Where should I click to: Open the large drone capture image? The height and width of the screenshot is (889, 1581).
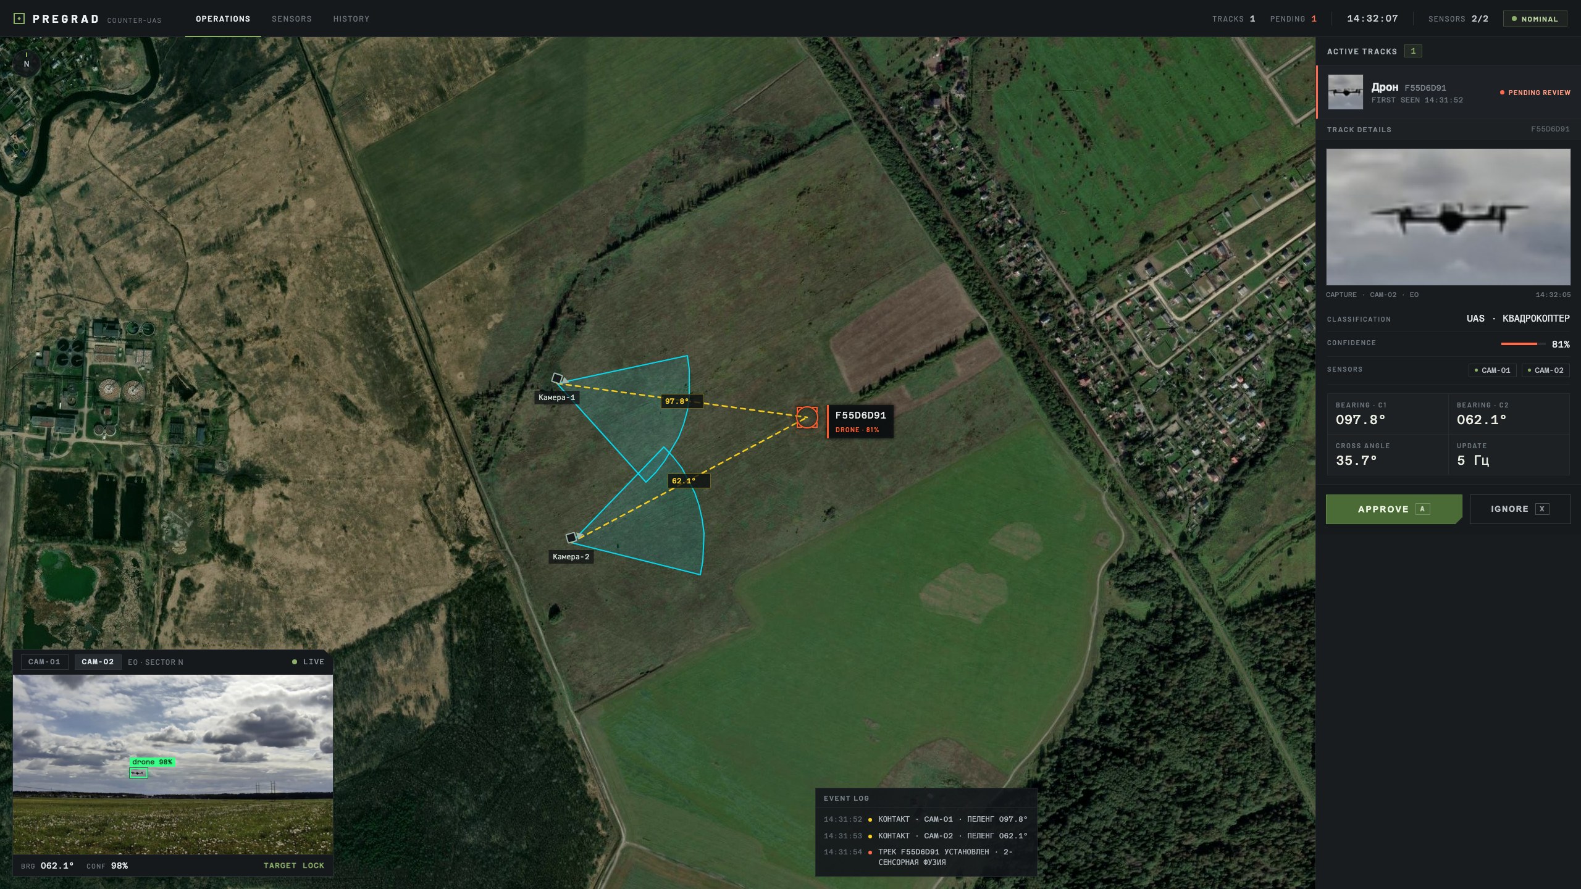[1448, 217]
